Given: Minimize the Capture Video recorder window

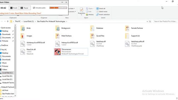Looking at the screenshot, I should point(62,2).
